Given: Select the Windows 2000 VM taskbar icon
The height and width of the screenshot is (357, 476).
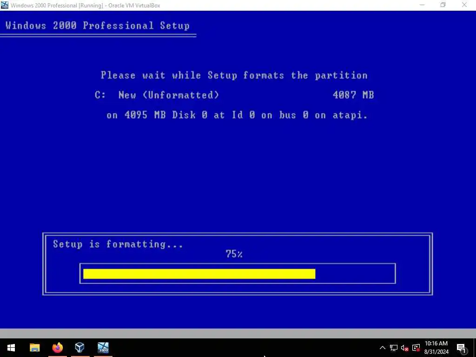Looking at the screenshot, I should pos(103,348).
